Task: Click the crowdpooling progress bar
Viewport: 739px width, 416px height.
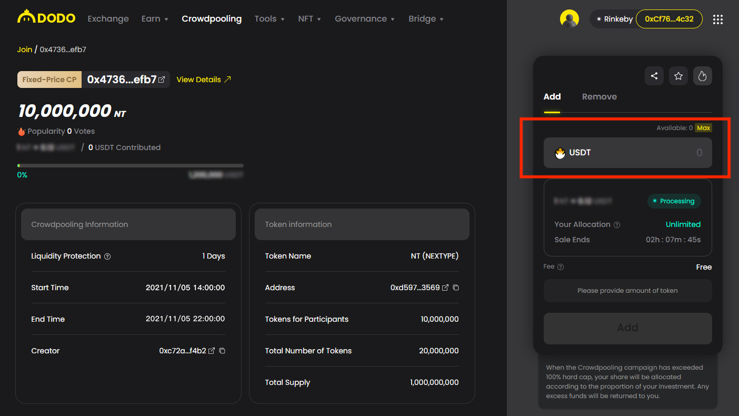Action: tap(131, 165)
